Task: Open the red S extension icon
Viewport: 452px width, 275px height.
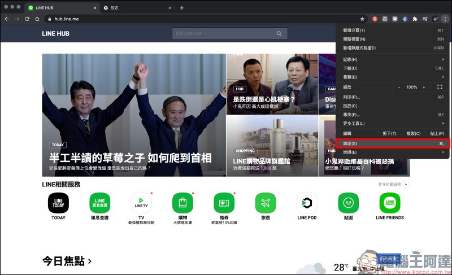Action: [375, 19]
